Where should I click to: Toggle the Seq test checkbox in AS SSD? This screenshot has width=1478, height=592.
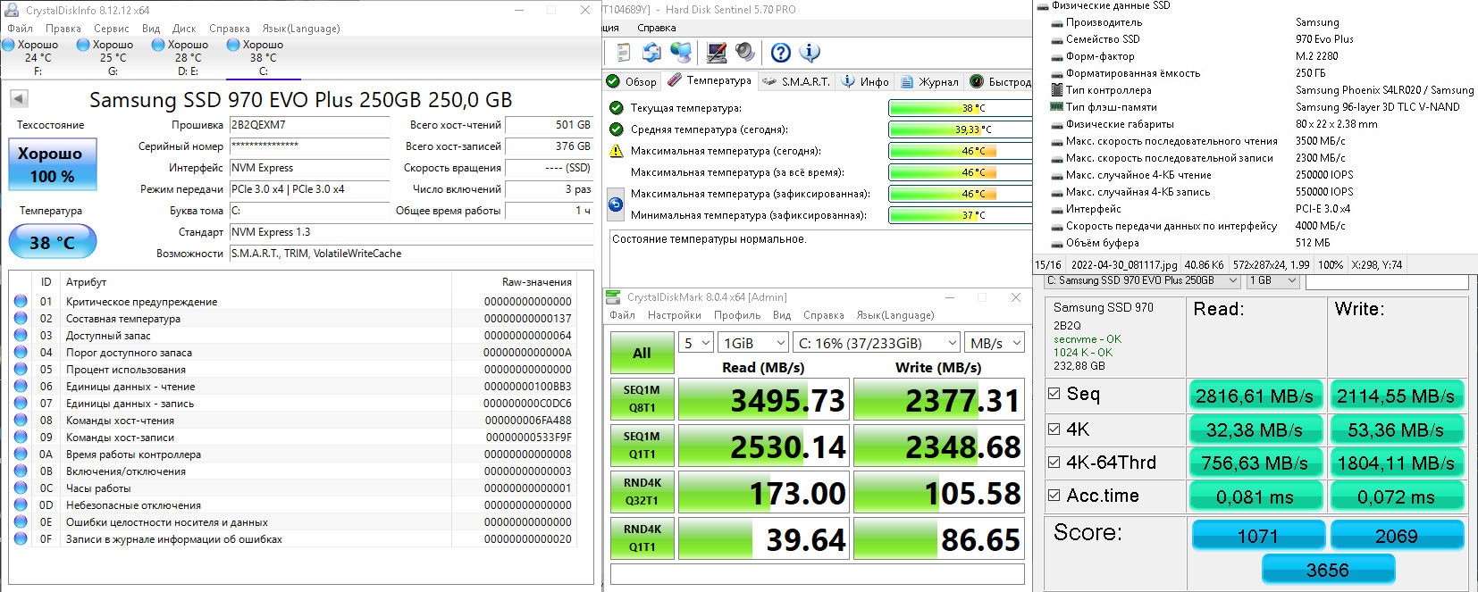pyautogui.click(x=1054, y=394)
